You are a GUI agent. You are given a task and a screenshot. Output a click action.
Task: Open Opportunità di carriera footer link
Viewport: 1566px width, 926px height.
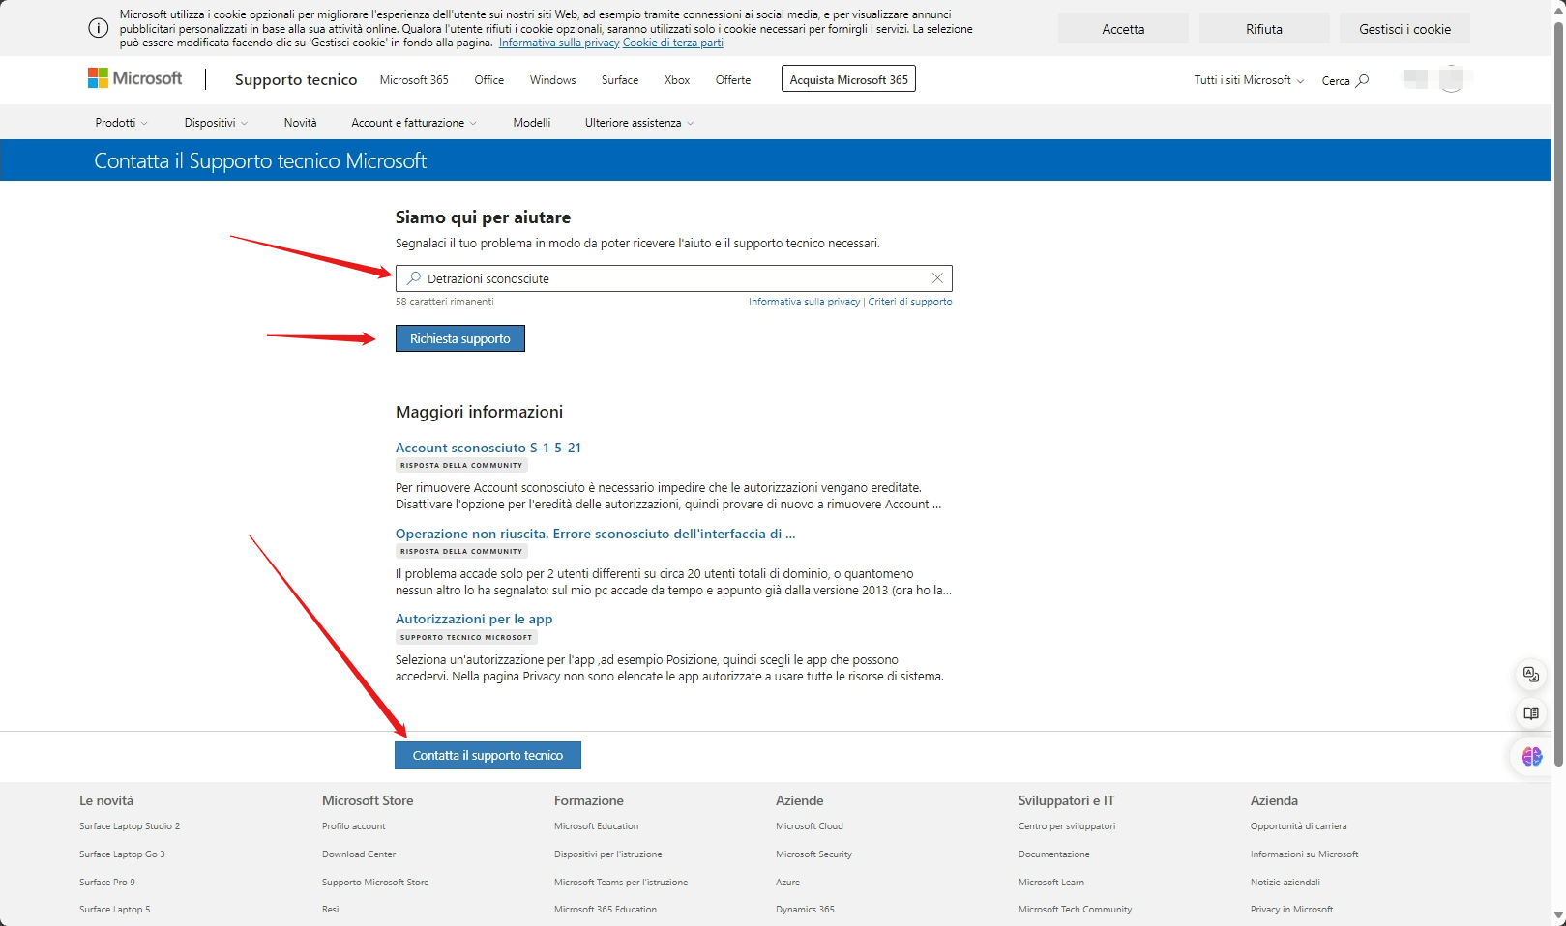click(x=1299, y=826)
